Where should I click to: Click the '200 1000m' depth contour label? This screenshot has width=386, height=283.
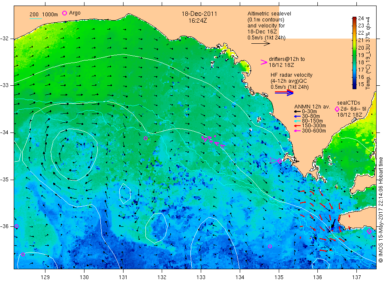coord(44,15)
